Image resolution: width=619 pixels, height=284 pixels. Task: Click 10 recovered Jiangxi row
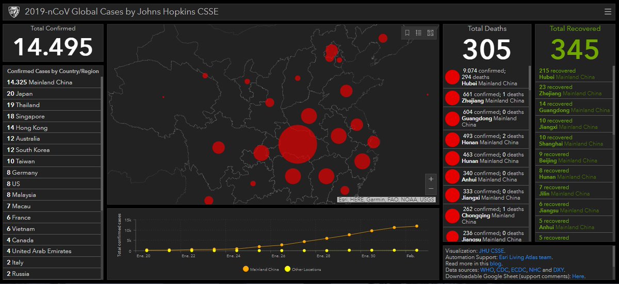pyautogui.click(x=574, y=124)
